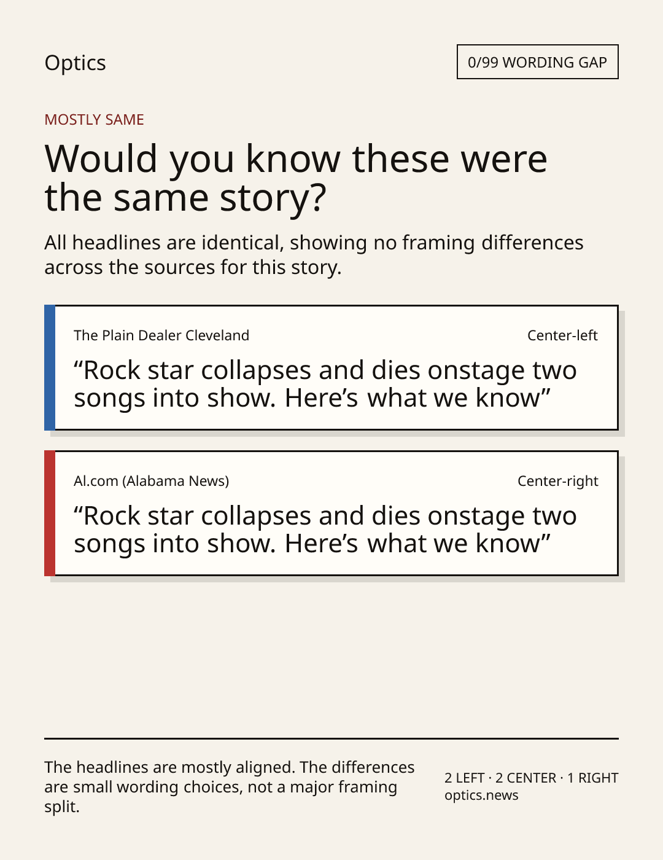
Task: Click the red stripe on the second card
Action: tap(50, 513)
